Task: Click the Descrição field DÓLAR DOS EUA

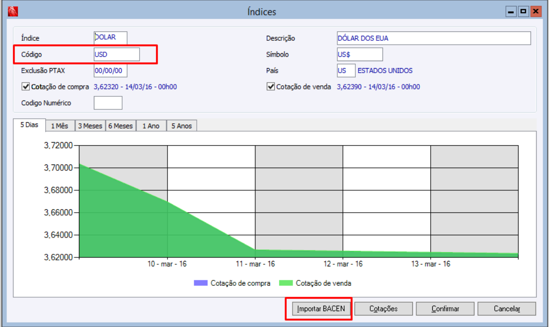Action: tap(434, 38)
